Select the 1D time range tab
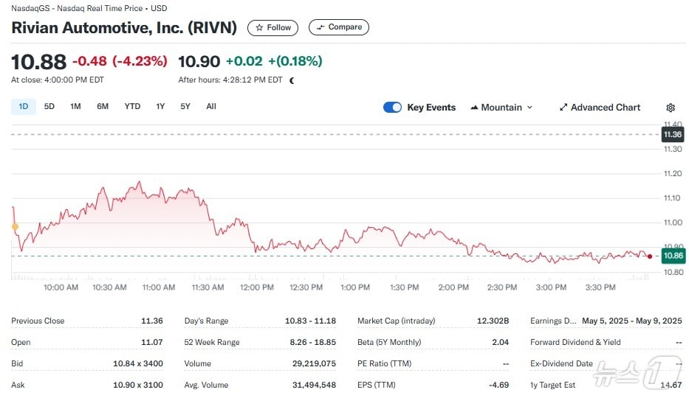This screenshot has height=398, width=689. [x=23, y=107]
